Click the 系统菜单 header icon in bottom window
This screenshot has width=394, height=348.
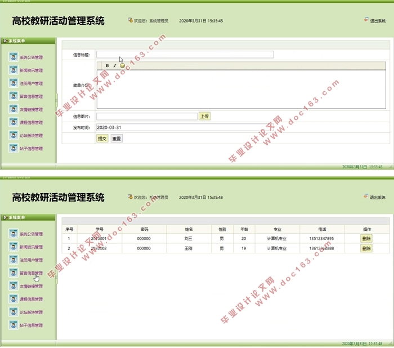(5, 217)
